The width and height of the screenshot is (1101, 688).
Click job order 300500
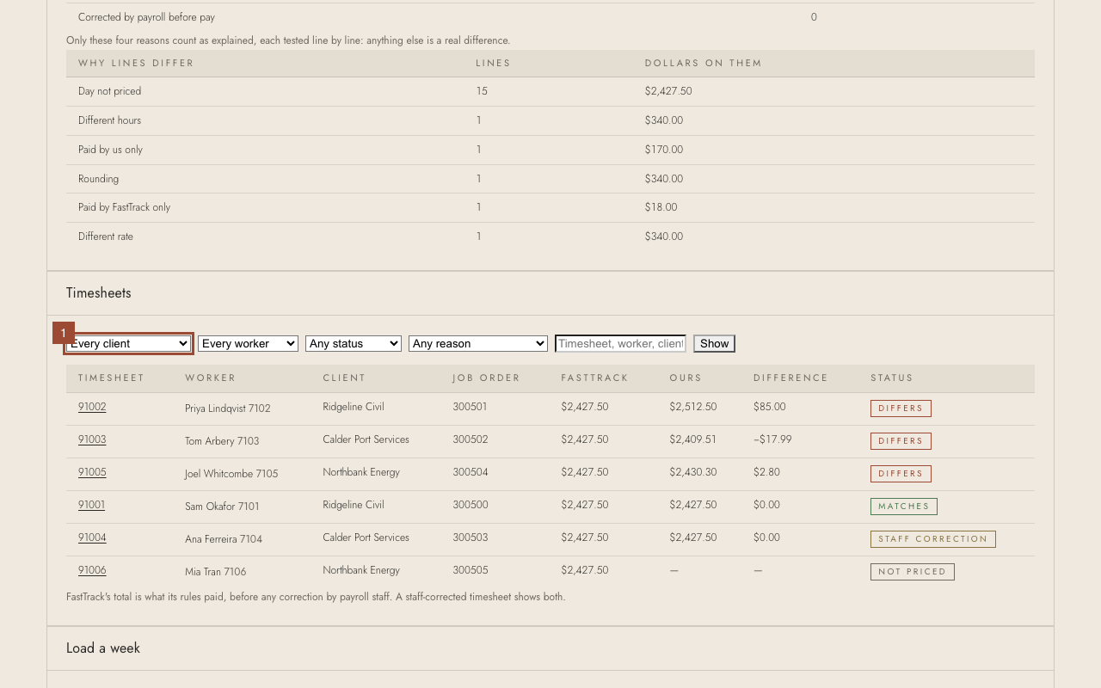(471, 505)
